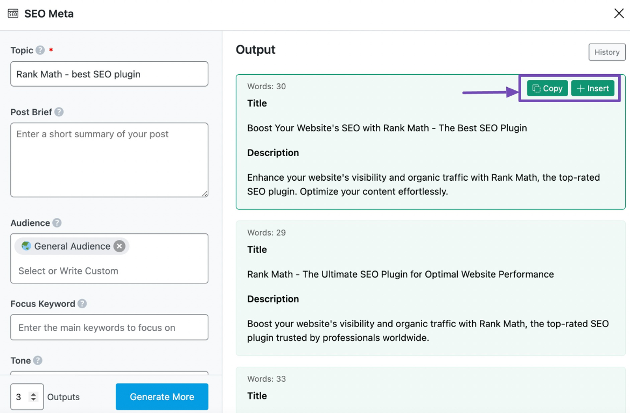The width and height of the screenshot is (630, 413).
Task: Focus the Focus Keyword input field
Action: tap(109, 327)
